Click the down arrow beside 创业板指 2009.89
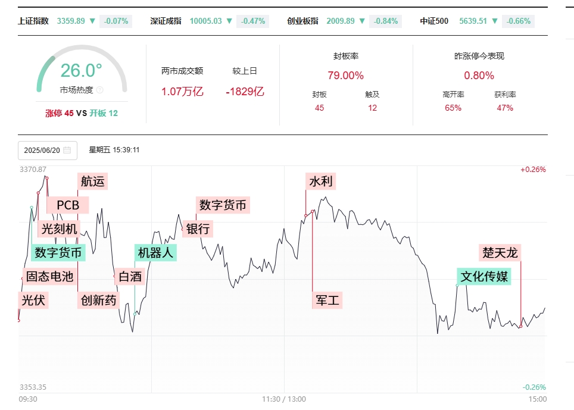574x410 pixels. pos(362,21)
